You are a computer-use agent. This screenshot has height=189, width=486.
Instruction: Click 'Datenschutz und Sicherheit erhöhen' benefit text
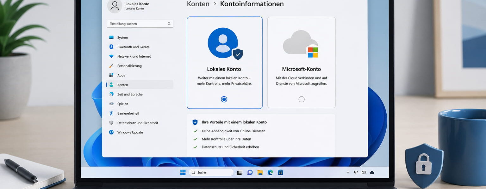(x=230, y=147)
